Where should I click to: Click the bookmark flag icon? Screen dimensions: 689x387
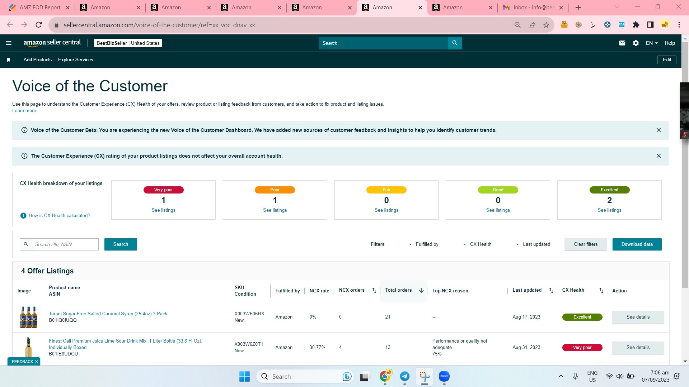pyautogui.click(x=9, y=60)
